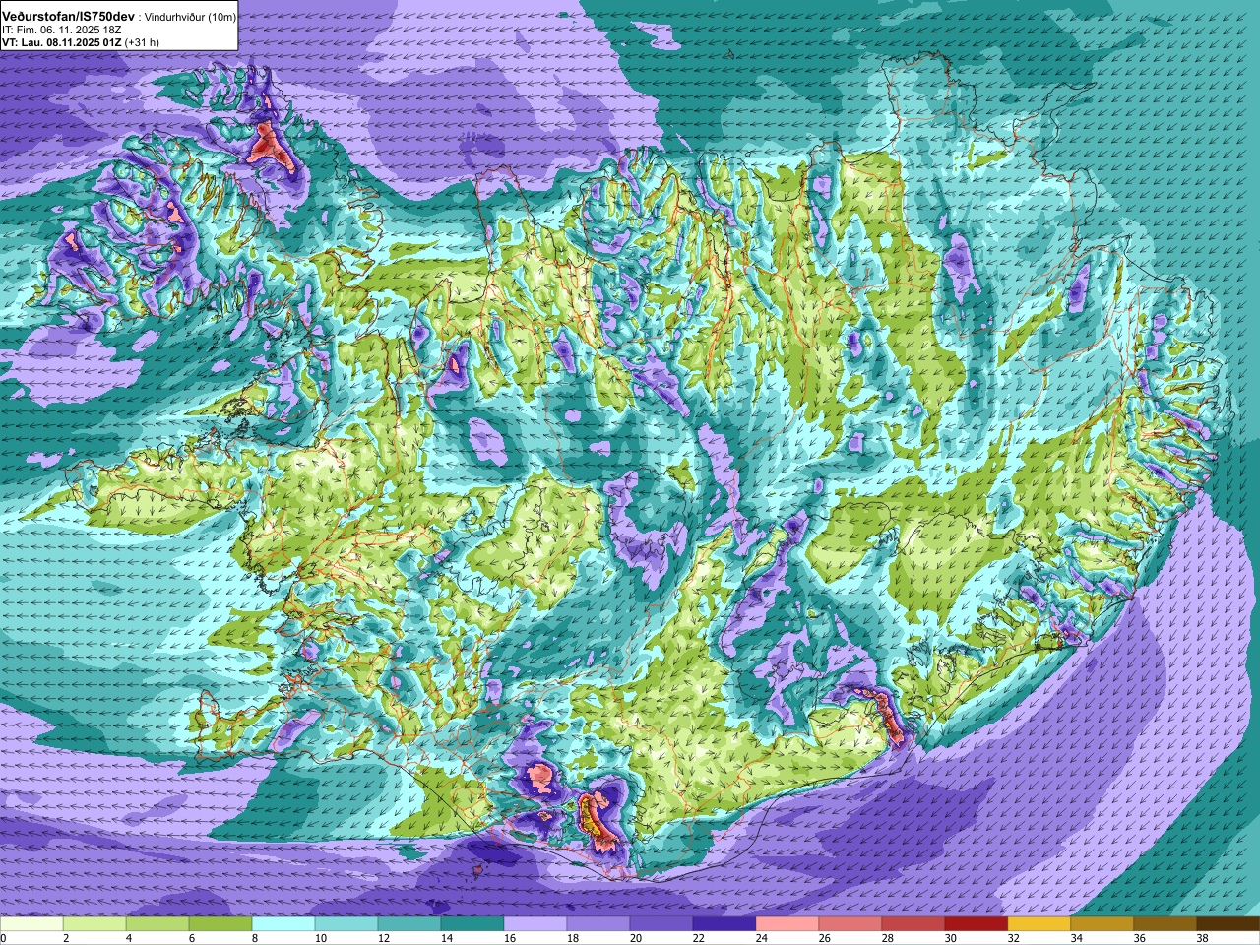Select the 4–6 legend color swatch

pos(157,924)
